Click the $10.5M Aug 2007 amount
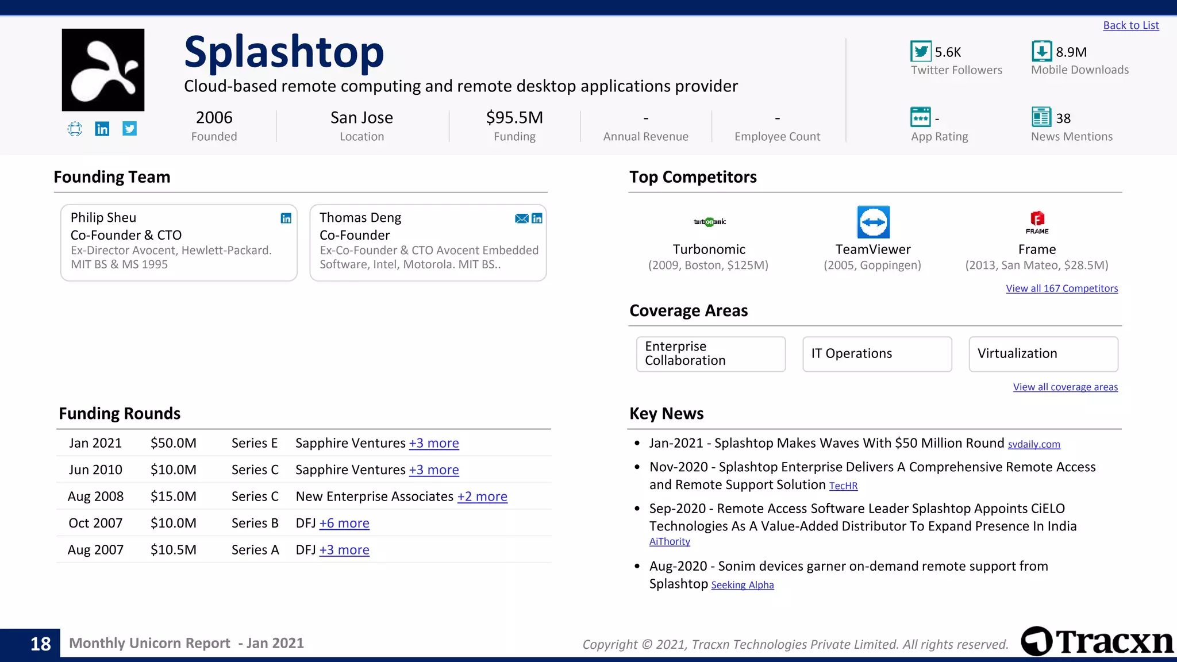 pos(174,550)
